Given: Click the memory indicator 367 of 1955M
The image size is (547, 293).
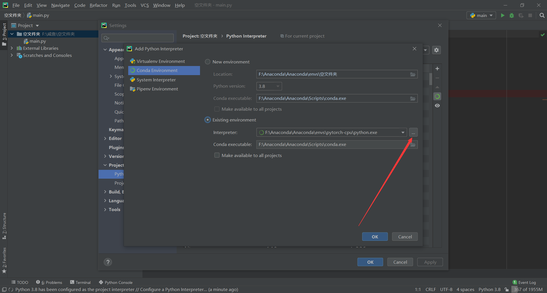Looking at the screenshot, I should point(528,290).
